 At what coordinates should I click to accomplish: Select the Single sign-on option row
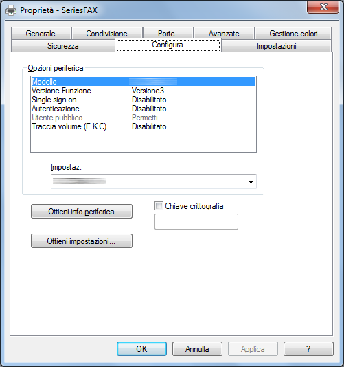click(x=144, y=100)
